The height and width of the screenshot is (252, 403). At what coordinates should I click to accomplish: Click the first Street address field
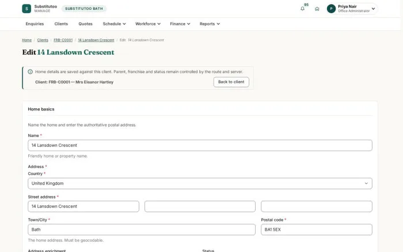click(83, 207)
